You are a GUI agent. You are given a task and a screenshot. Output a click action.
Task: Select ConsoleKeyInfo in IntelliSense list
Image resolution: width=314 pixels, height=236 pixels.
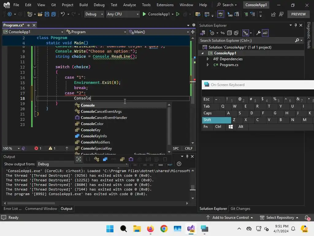[x=120, y=136]
